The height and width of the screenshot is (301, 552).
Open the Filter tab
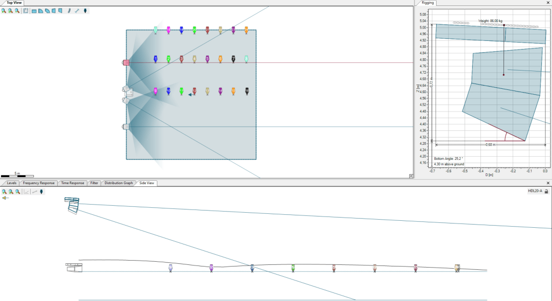point(94,183)
